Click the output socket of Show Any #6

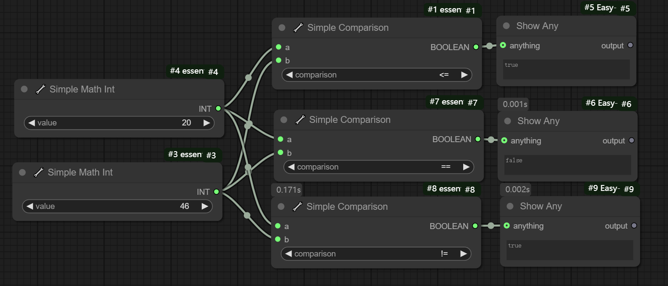coord(632,140)
